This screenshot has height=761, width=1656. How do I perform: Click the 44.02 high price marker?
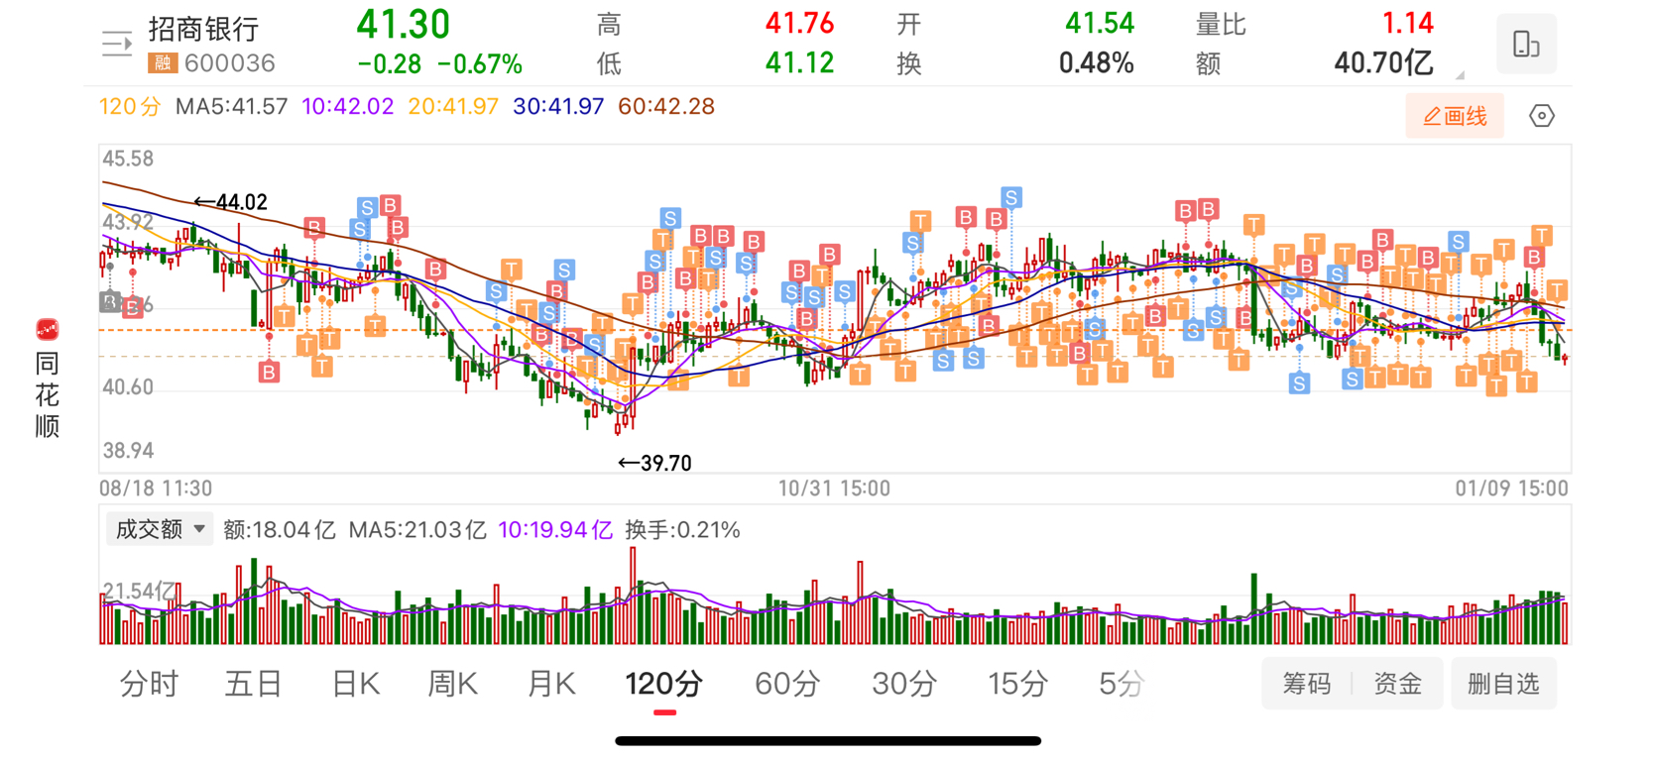(231, 202)
